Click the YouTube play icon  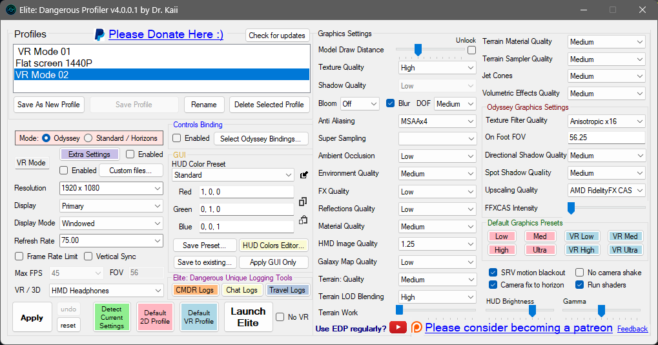398,328
